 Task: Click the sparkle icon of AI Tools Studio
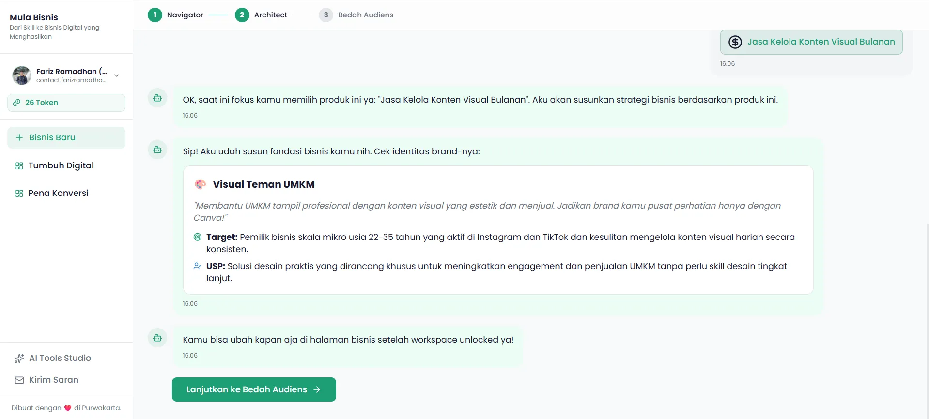pos(19,359)
